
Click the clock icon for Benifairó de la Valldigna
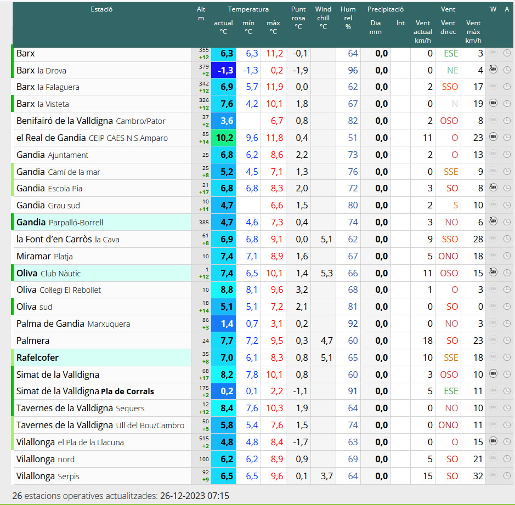coord(507,121)
